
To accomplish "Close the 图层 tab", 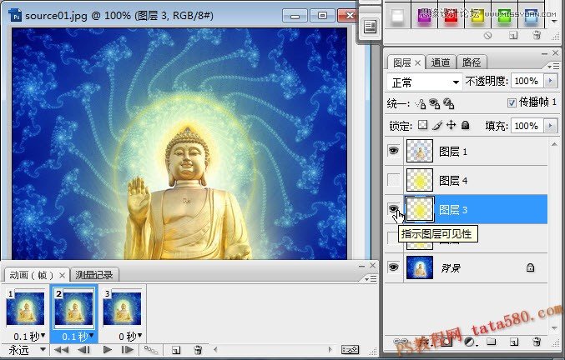I will (x=417, y=63).
